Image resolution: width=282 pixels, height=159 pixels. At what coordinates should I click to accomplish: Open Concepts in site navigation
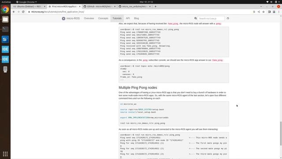tap(103, 19)
